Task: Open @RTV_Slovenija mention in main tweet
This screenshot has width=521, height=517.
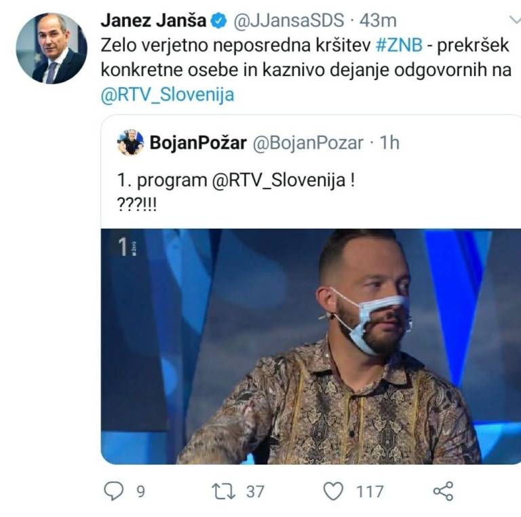Action: click(168, 95)
